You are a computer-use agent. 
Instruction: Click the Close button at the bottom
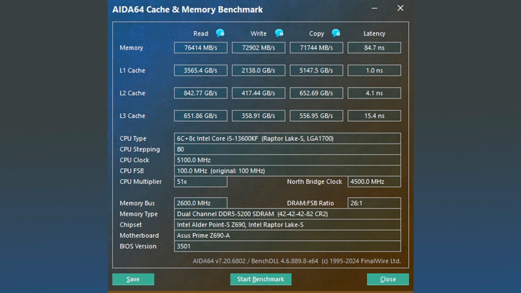pyautogui.click(x=388, y=279)
